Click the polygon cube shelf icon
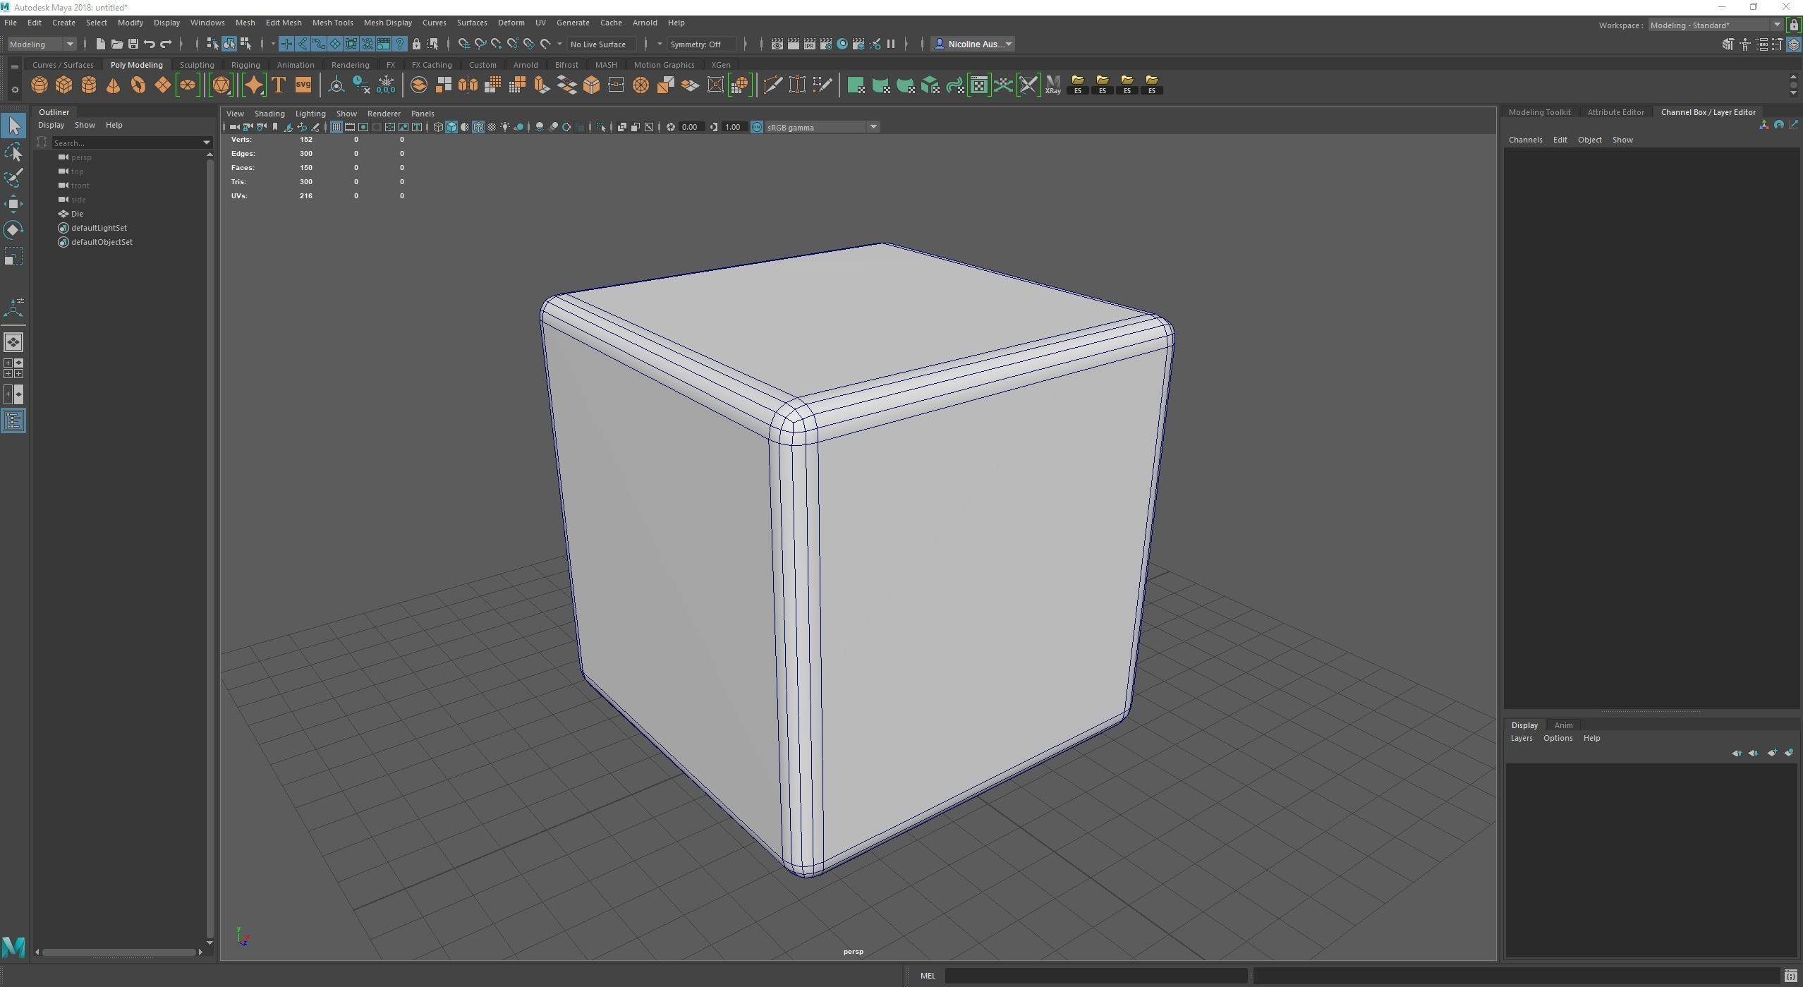The height and width of the screenshot is (987, 1803). pos(64,85)
